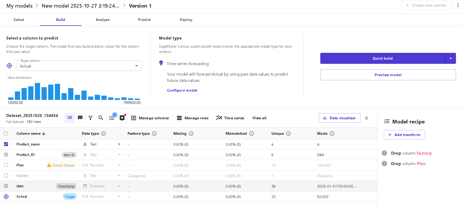The image size is (462, 209).
Task: Click the sparkle chat assistant icon
Action: pos(122,118)
